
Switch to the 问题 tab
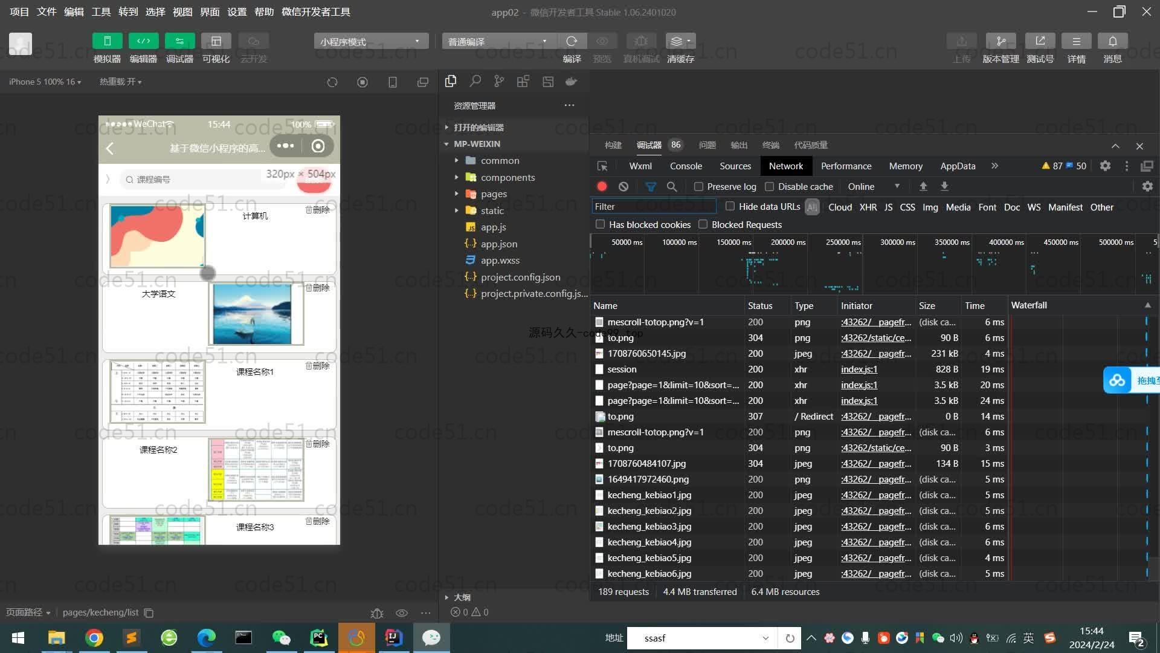[707, 145]
